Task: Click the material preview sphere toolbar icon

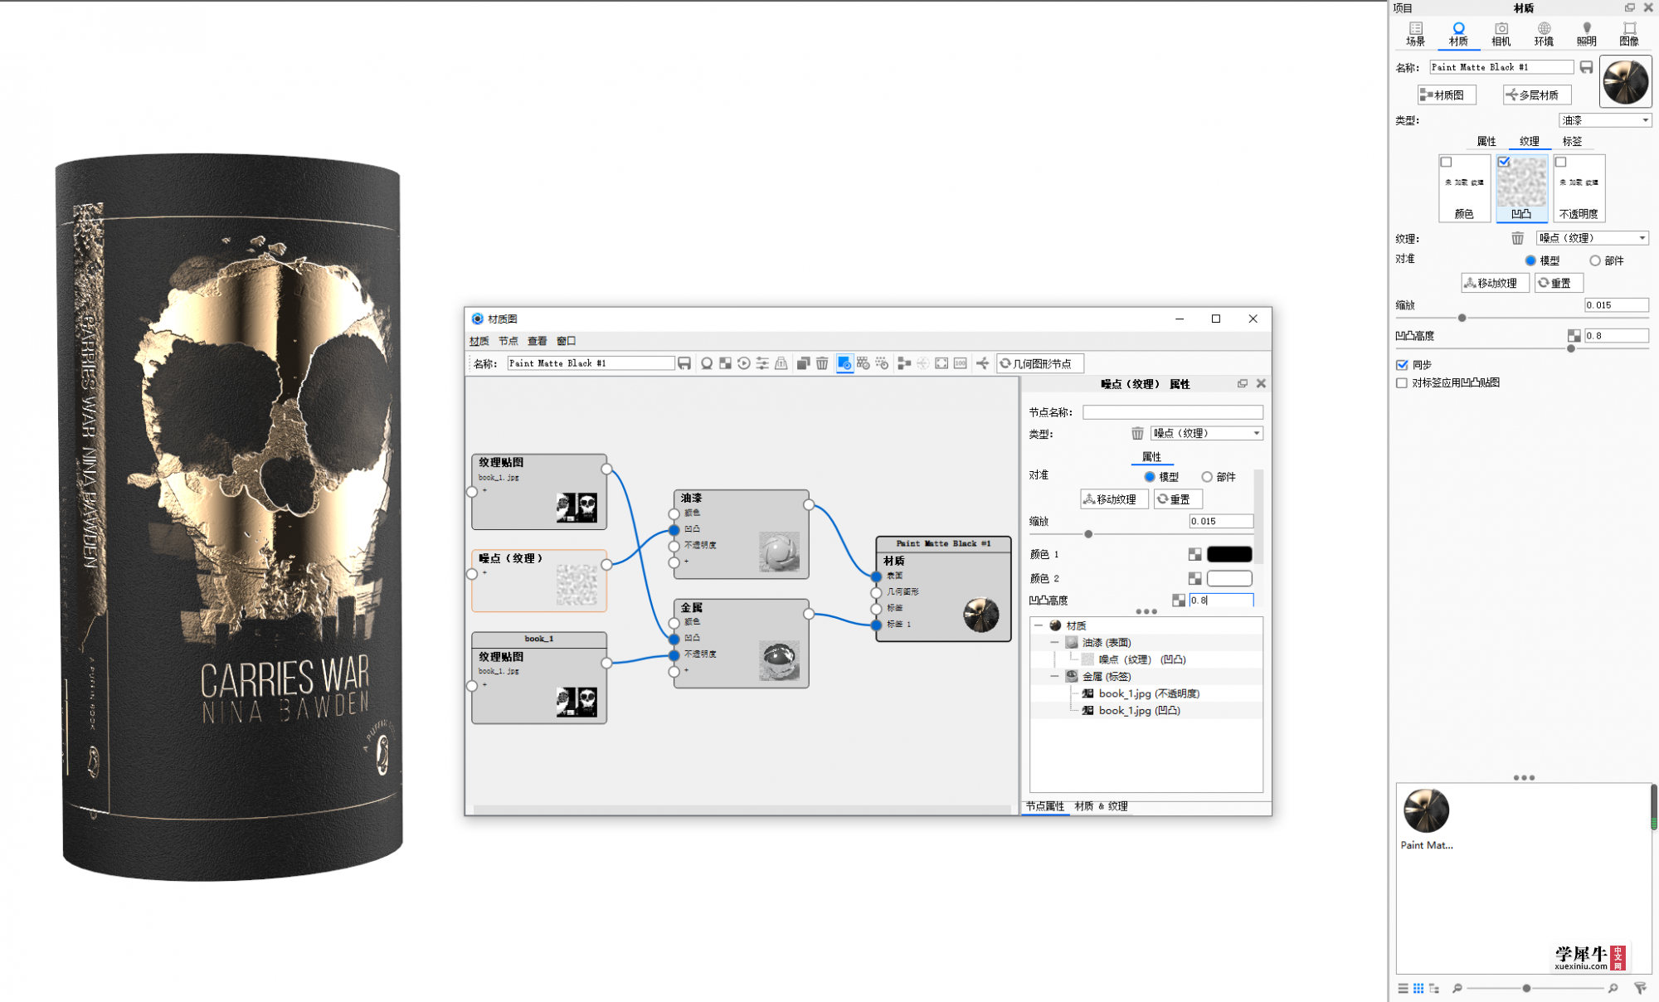Action: [x=707, y=363]
